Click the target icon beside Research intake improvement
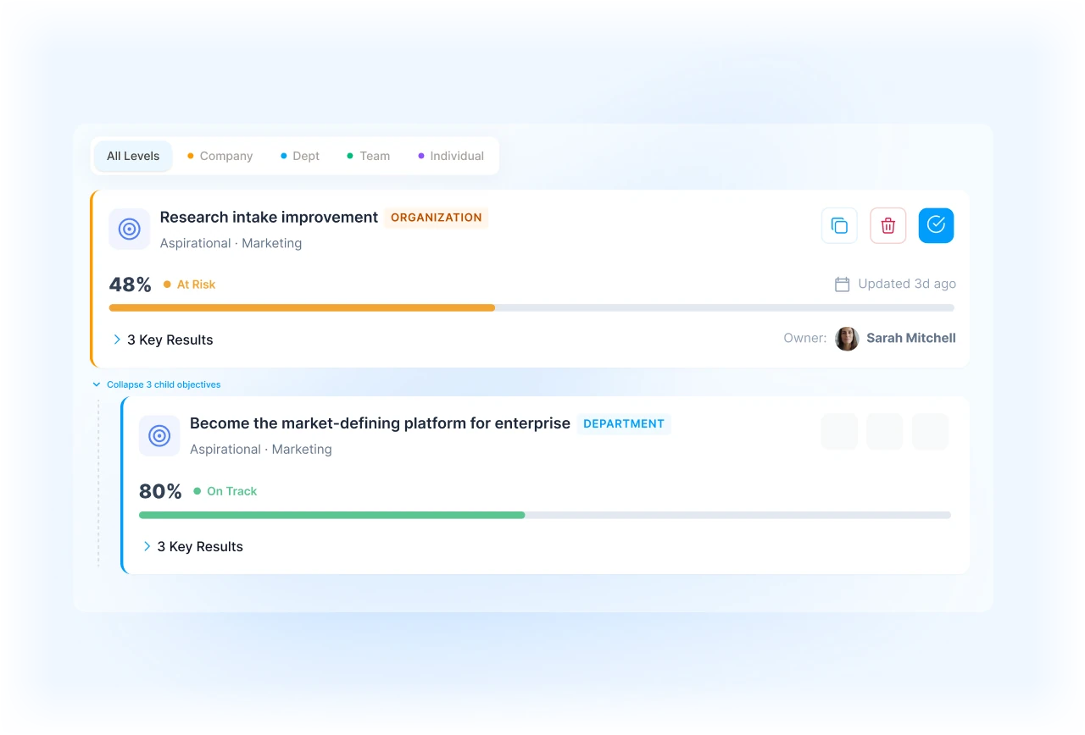The height and width of the screenshot is (735, 1085). [130, 229]
